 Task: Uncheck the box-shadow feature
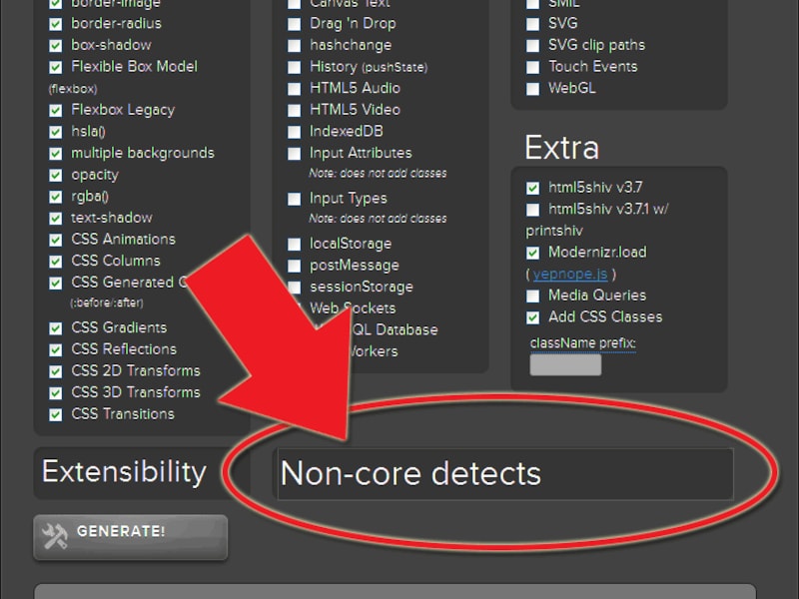click(x=56, y=44)
